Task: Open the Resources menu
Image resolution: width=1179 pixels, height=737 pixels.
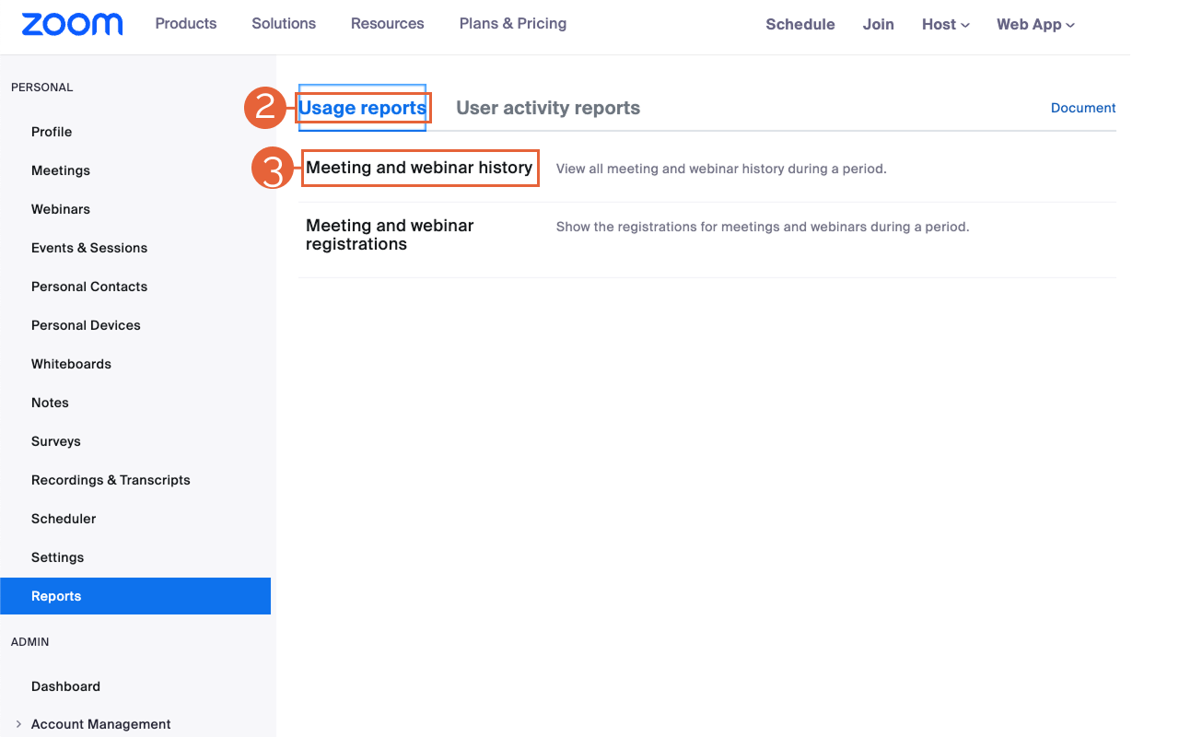Action: pos(387,24)
